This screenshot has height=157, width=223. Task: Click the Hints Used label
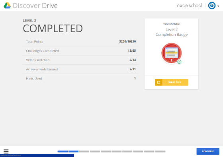[34, 79]
